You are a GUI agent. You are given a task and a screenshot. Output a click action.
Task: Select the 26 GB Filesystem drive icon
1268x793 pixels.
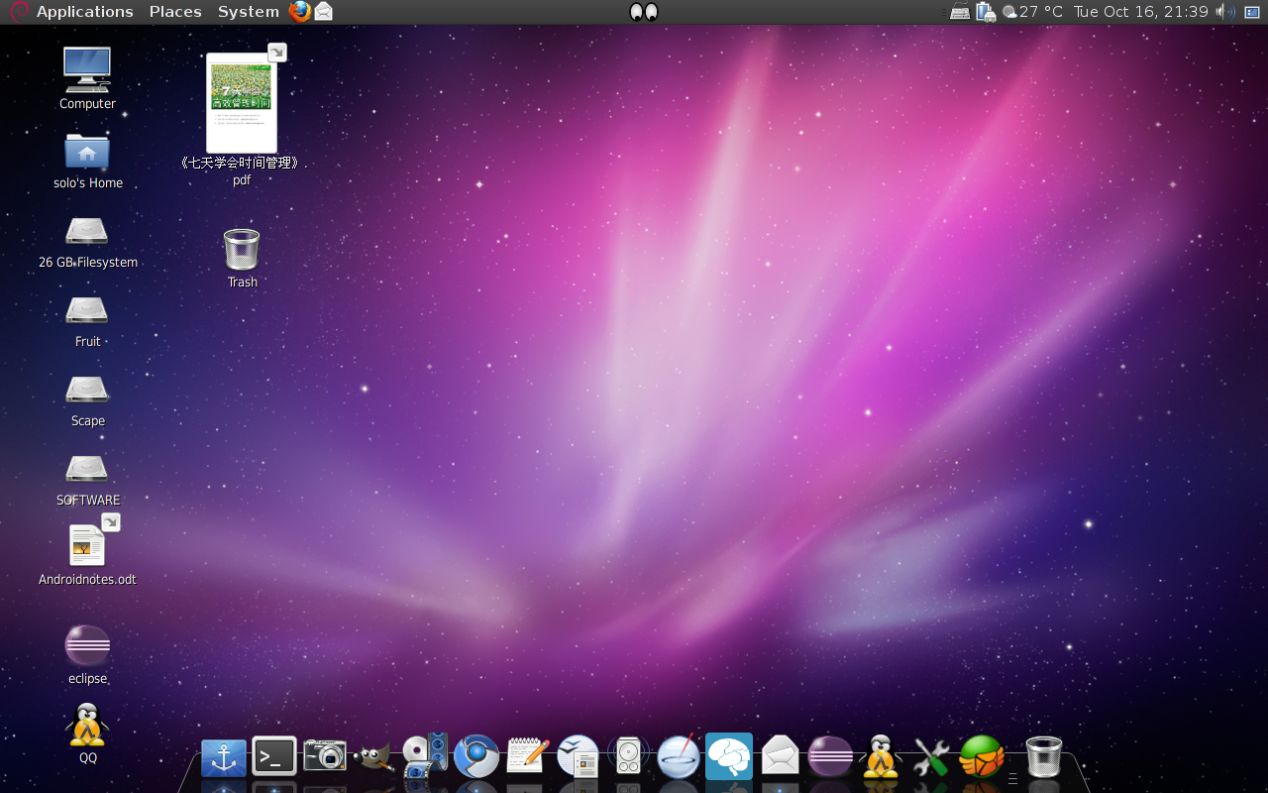click(87, 231)
